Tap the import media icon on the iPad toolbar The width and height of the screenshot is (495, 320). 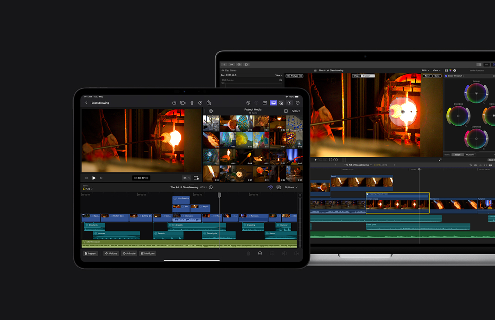[174, 102]
